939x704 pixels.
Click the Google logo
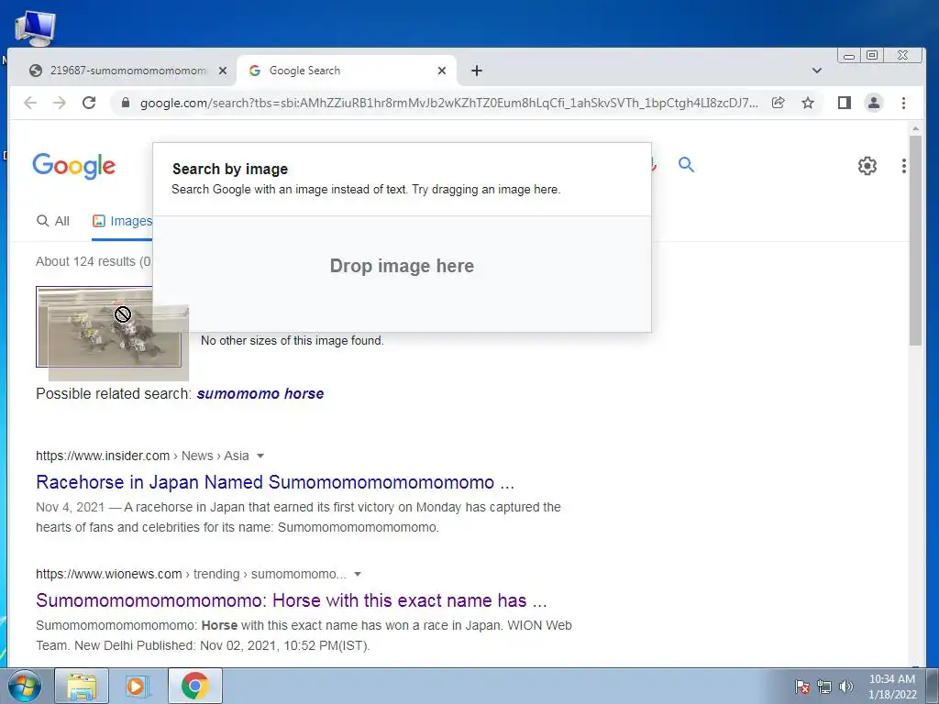[x=73, y=166]
